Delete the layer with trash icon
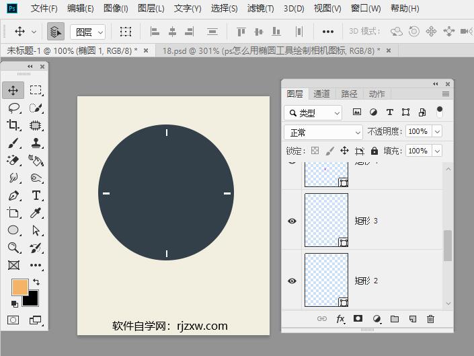This screenshot has height=356, width=474. [x=430, y=319]
